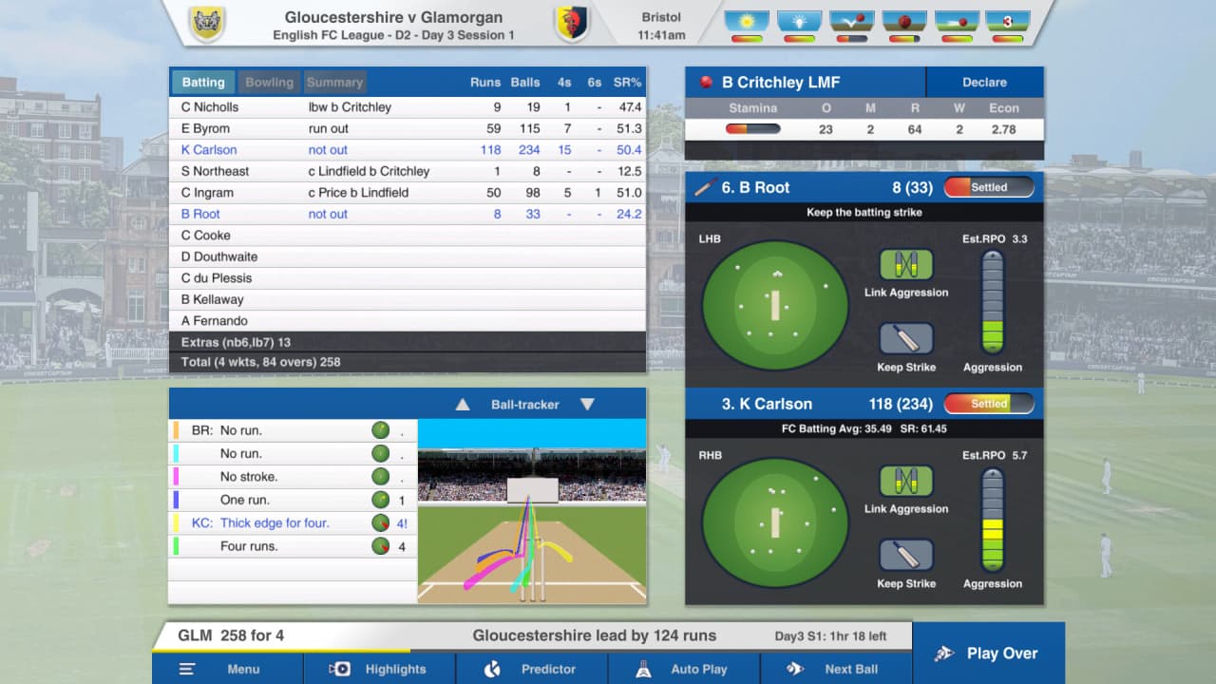1216x684 pixels.
Task: Open Highlights using the camera icon
Action: click(x=340, y=669)
